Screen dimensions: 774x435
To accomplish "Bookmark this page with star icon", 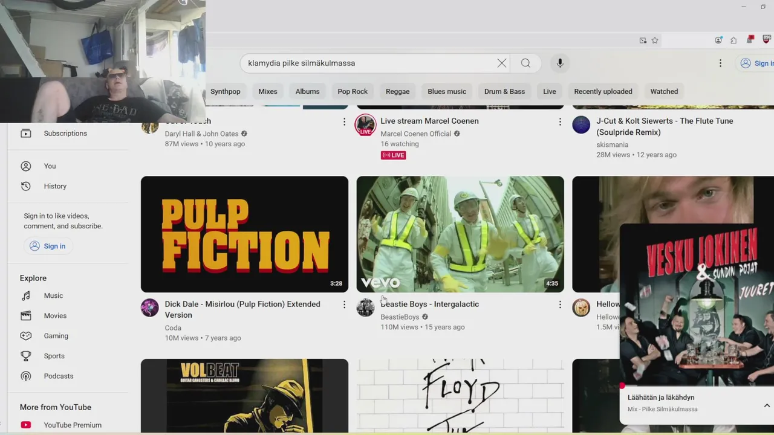I will pos(655,40).
